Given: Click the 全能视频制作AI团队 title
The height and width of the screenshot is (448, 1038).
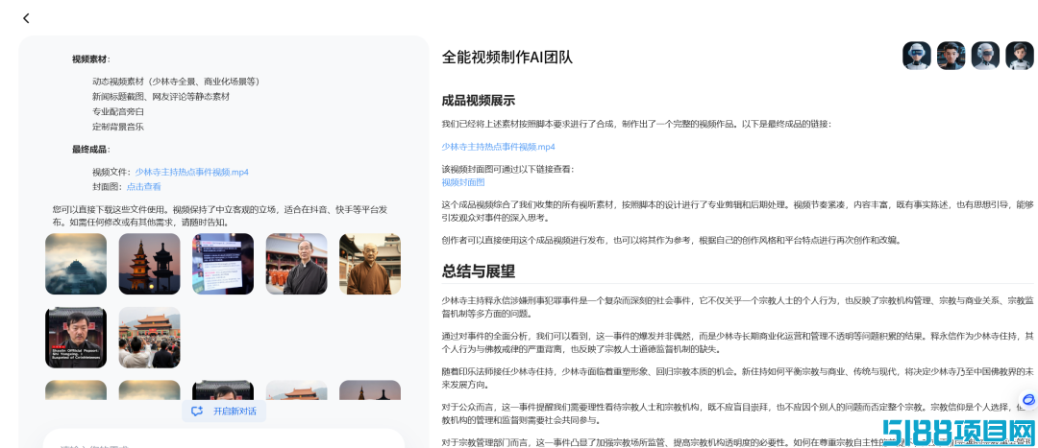Looking at the screenshot, I should coord(507,57).
